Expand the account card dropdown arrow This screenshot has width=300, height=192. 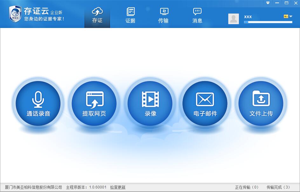pos(291,17)
